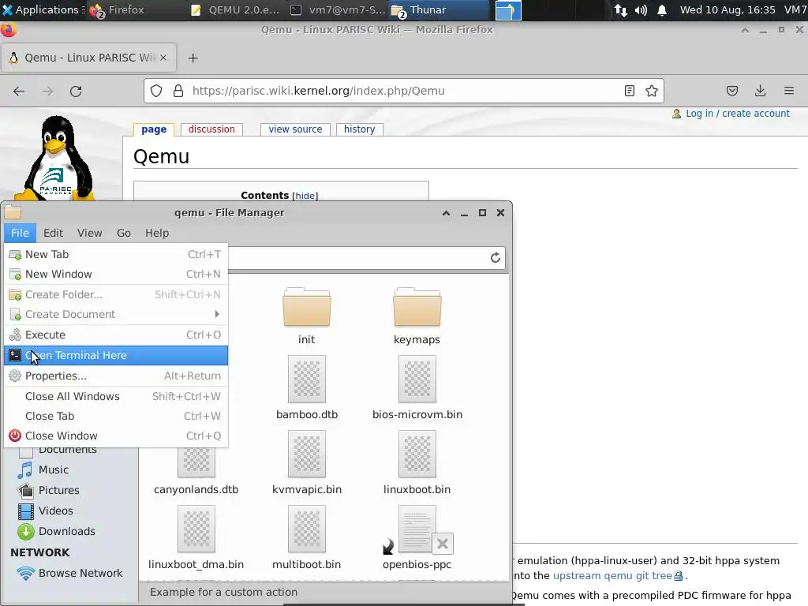Open the notification bell in panel
The image size is (808, 606).
tap(662, 10)
